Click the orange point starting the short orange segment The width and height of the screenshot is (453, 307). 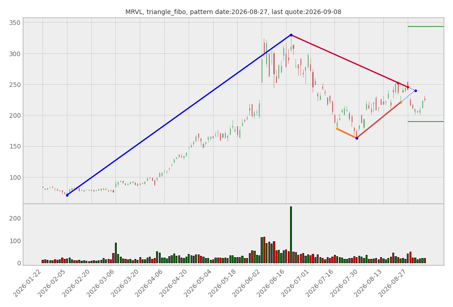click(337, 129)
